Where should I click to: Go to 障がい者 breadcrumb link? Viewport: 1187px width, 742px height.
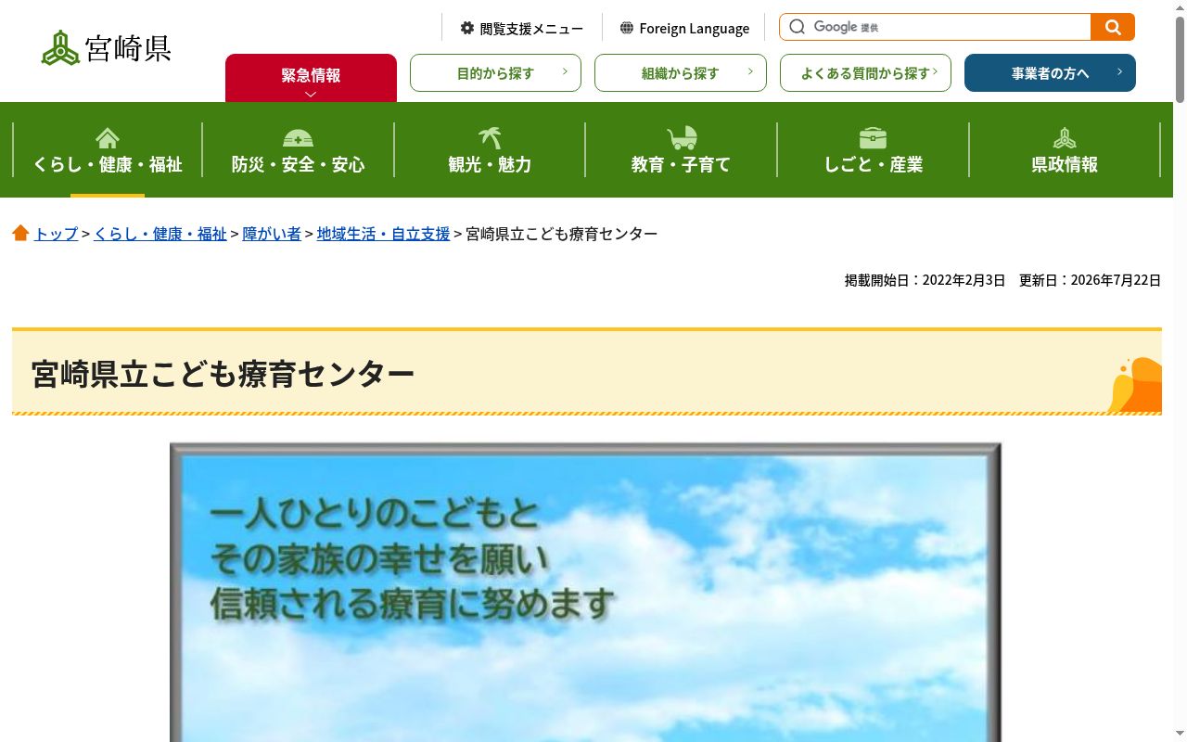tap(272, 234)
